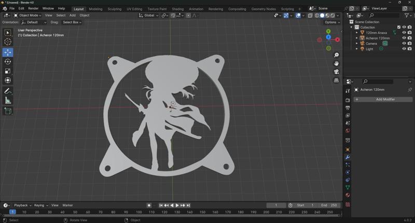Open the Physics properties tab

point(348,172)
